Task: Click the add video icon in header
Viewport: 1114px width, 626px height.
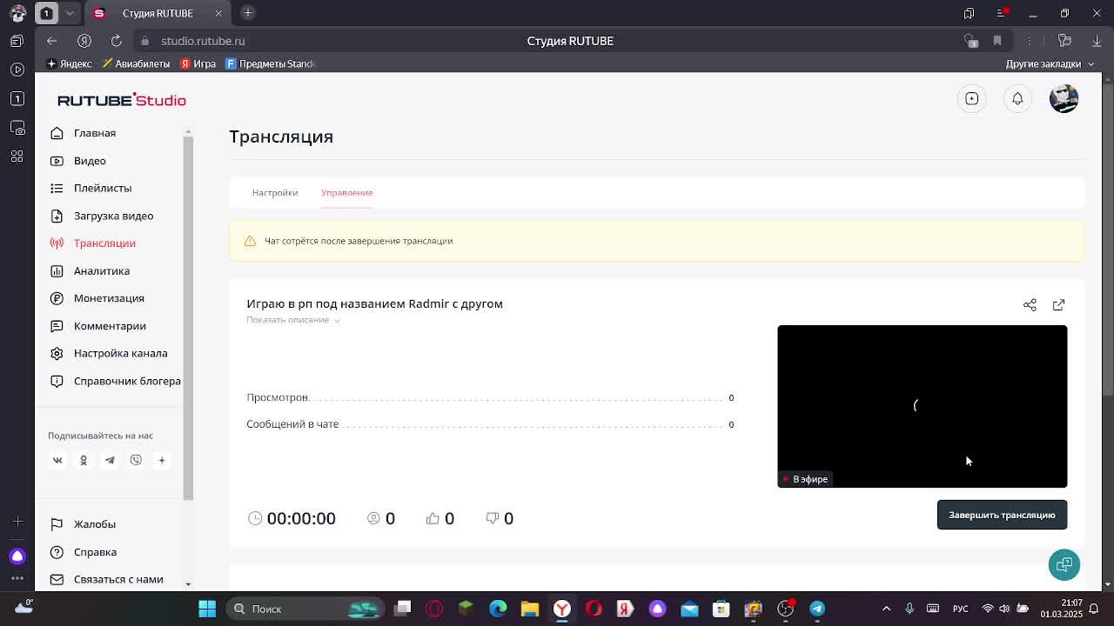Action: pyautogui.click(x=971, y=99)
